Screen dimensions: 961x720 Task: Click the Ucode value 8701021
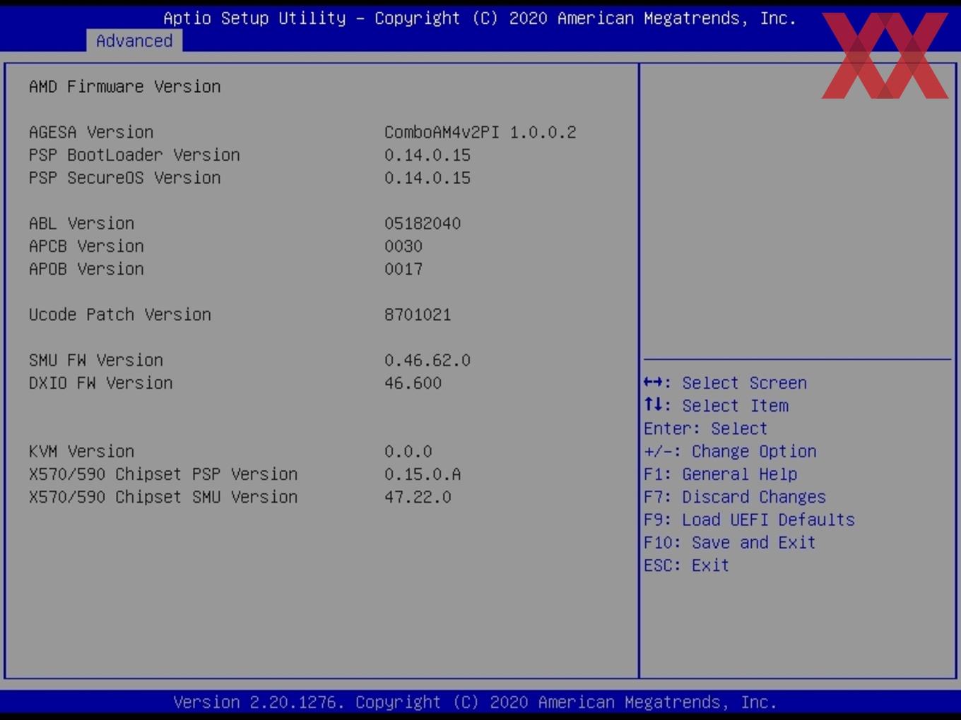[418, 315]
